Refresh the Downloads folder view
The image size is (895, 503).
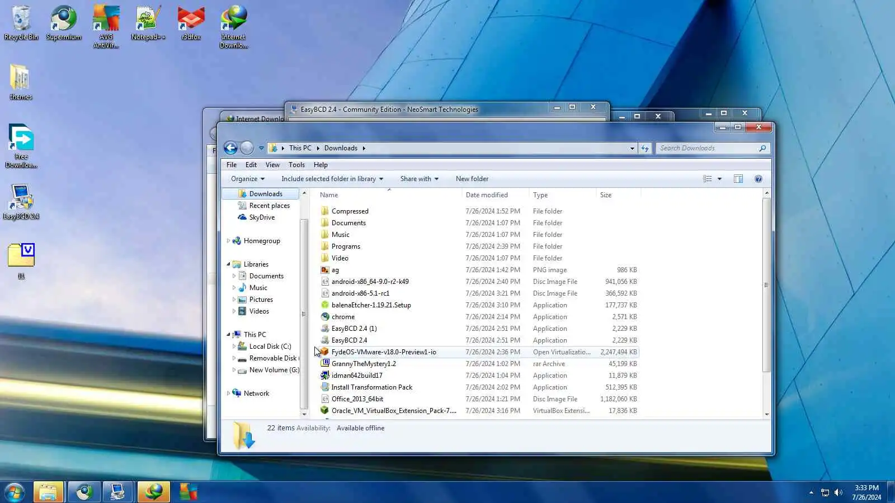645,148
